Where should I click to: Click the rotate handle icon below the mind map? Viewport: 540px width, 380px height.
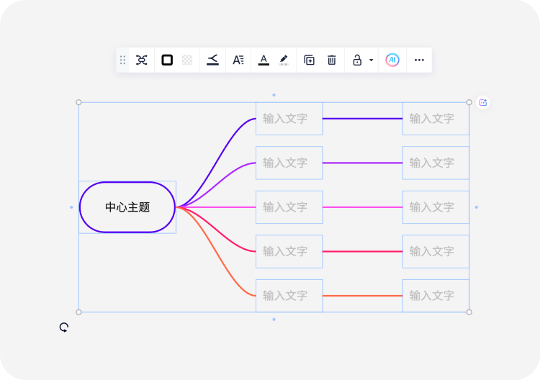point(63,327)
